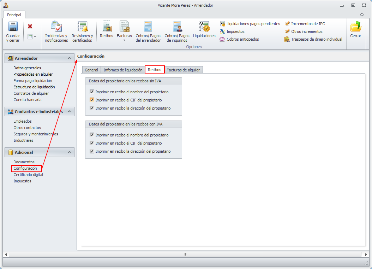Open dropdown next to the list icon
372x269 pixels.
35,37
